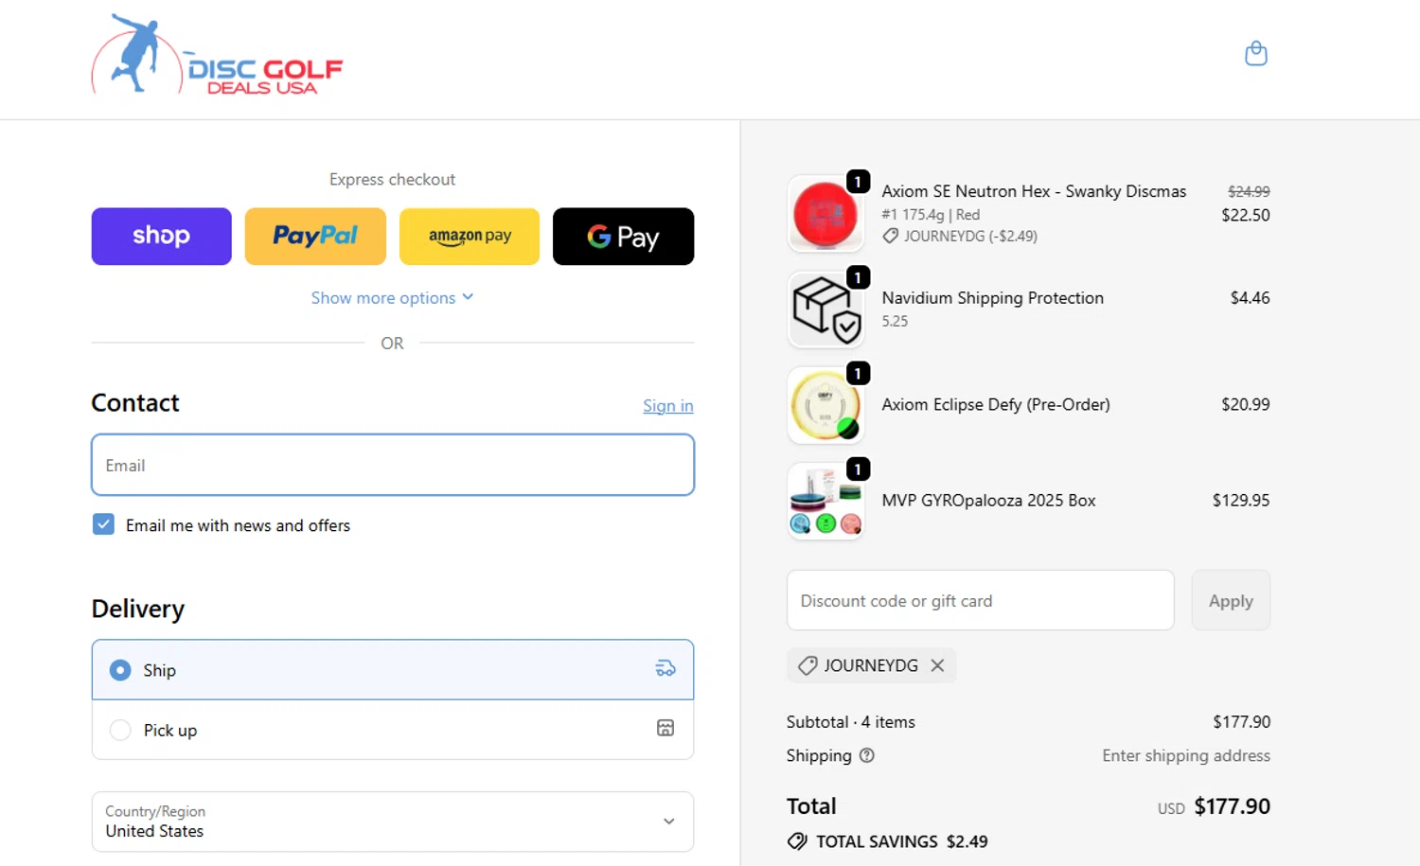Click the MVP GYROpalooza 2025 Box thumbnail
This screenshot has height=866, width=1420.
825,501
